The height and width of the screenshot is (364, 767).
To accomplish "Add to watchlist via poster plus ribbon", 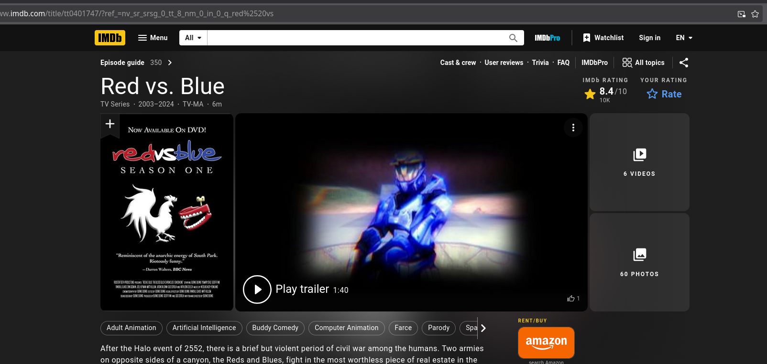I will (x=110, y=124).
